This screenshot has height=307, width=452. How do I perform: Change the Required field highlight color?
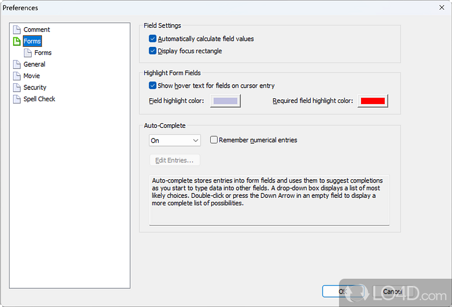click(373, 101)
